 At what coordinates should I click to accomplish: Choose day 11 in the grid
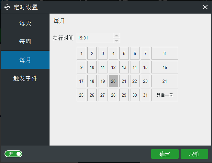tap(103, 67)
